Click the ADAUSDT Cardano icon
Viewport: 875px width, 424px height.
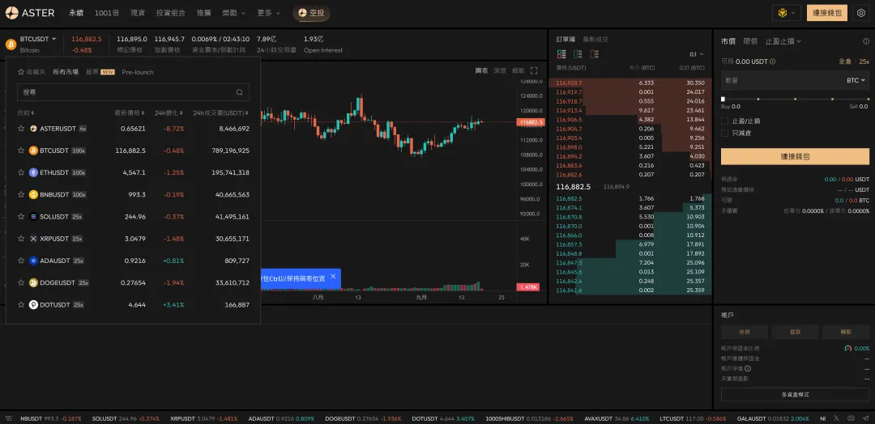point(33,261)
